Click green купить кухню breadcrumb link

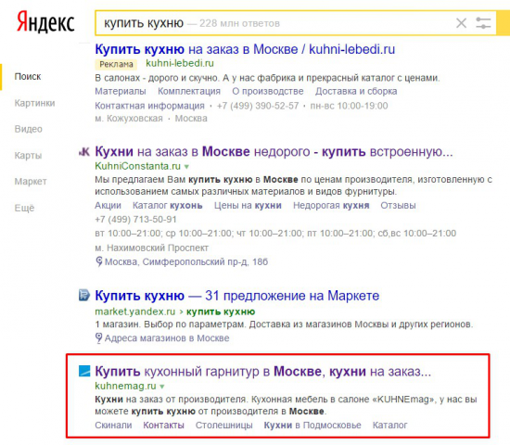point(221,311)
